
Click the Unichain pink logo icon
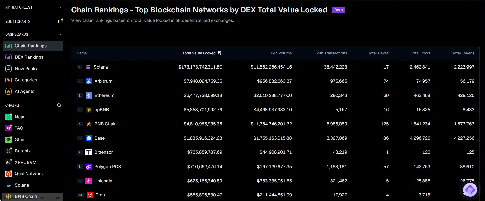tap(88, 181)
